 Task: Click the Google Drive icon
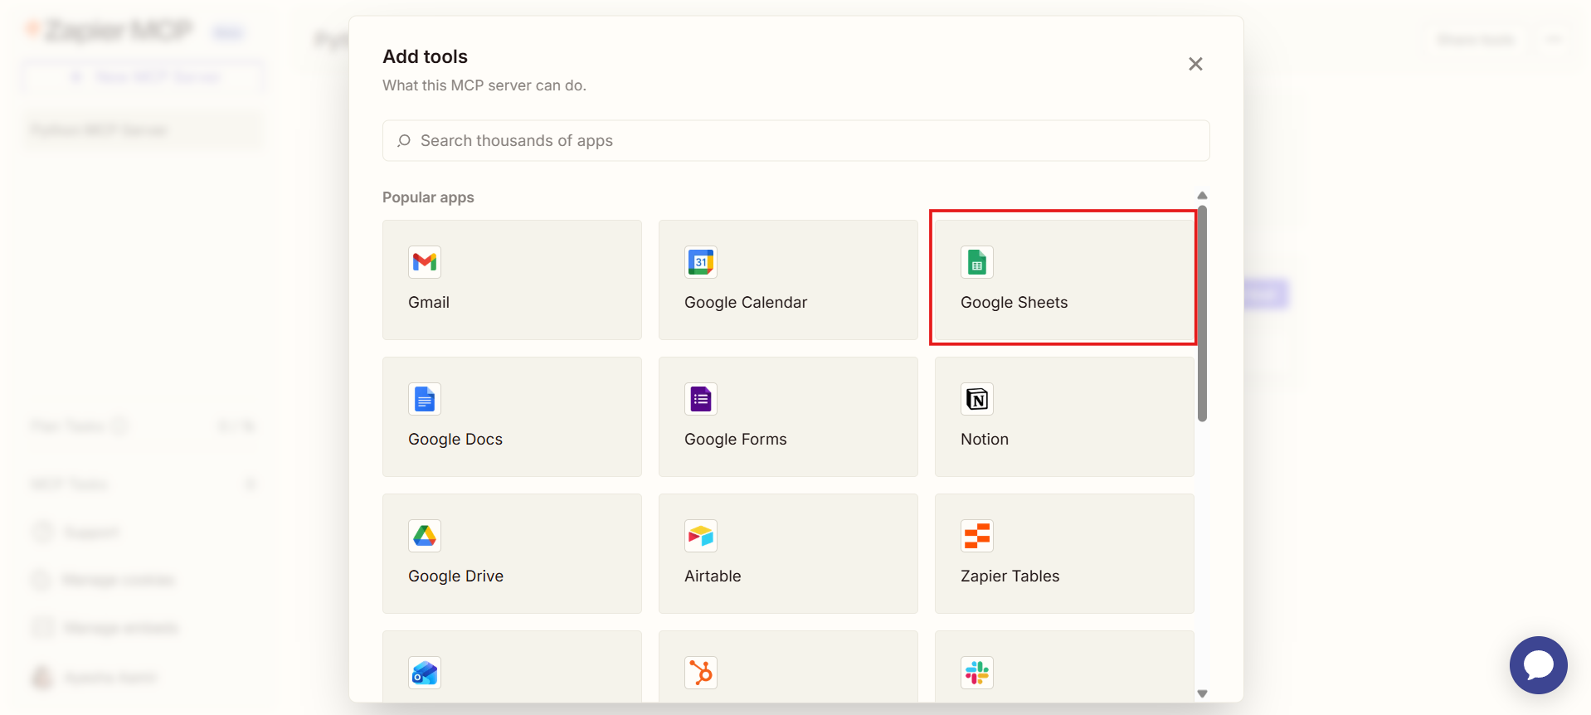point(425,536)
